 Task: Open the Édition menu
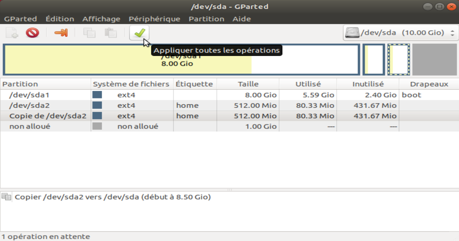coord(60,19)
